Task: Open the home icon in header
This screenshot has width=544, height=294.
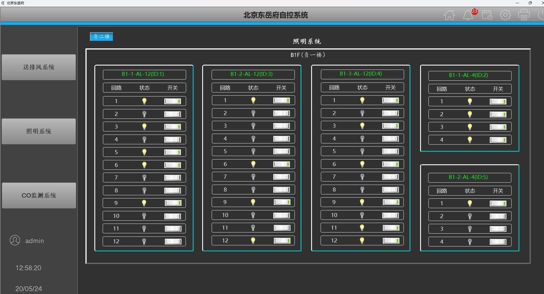Action: click(x=449, y=15)
